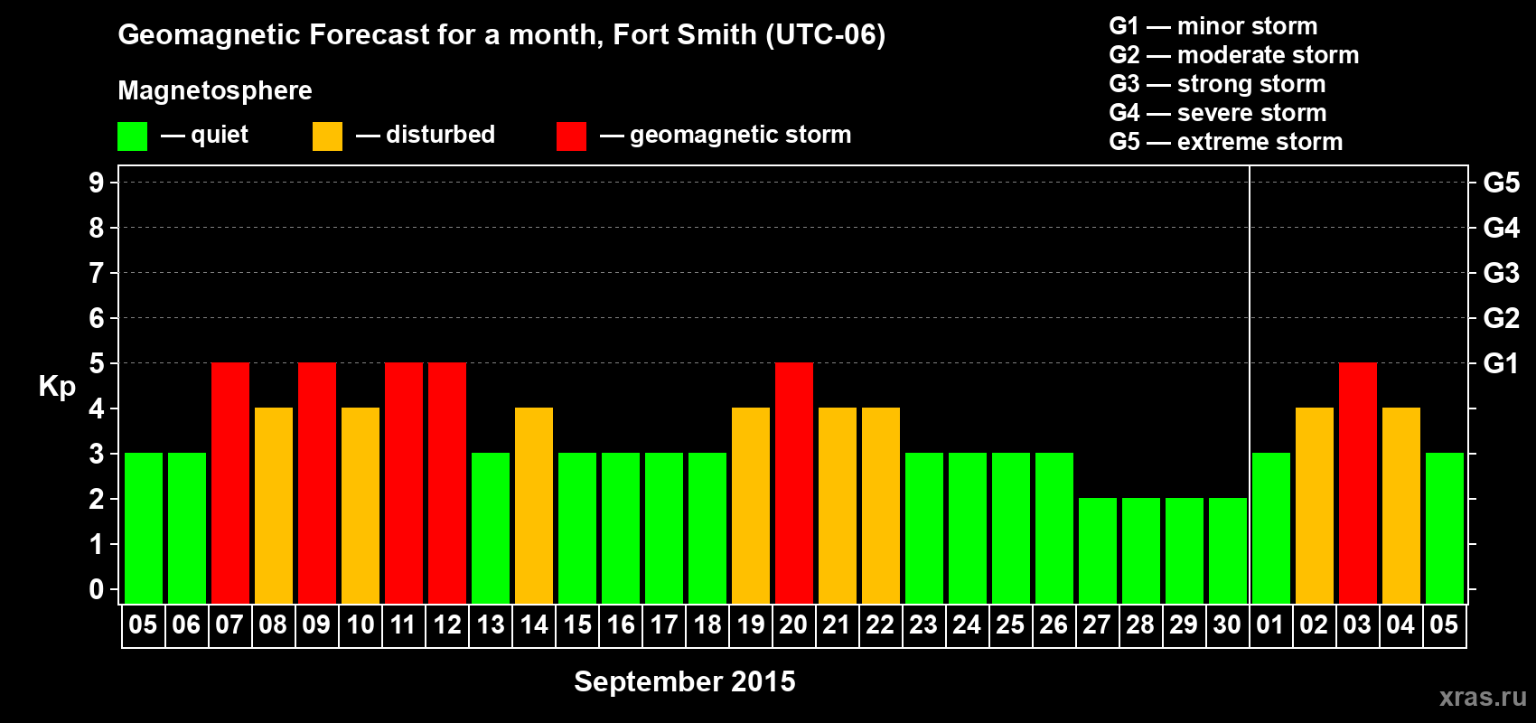
Task: Select the red bar for September 12
Action: (x=447, y=483)
